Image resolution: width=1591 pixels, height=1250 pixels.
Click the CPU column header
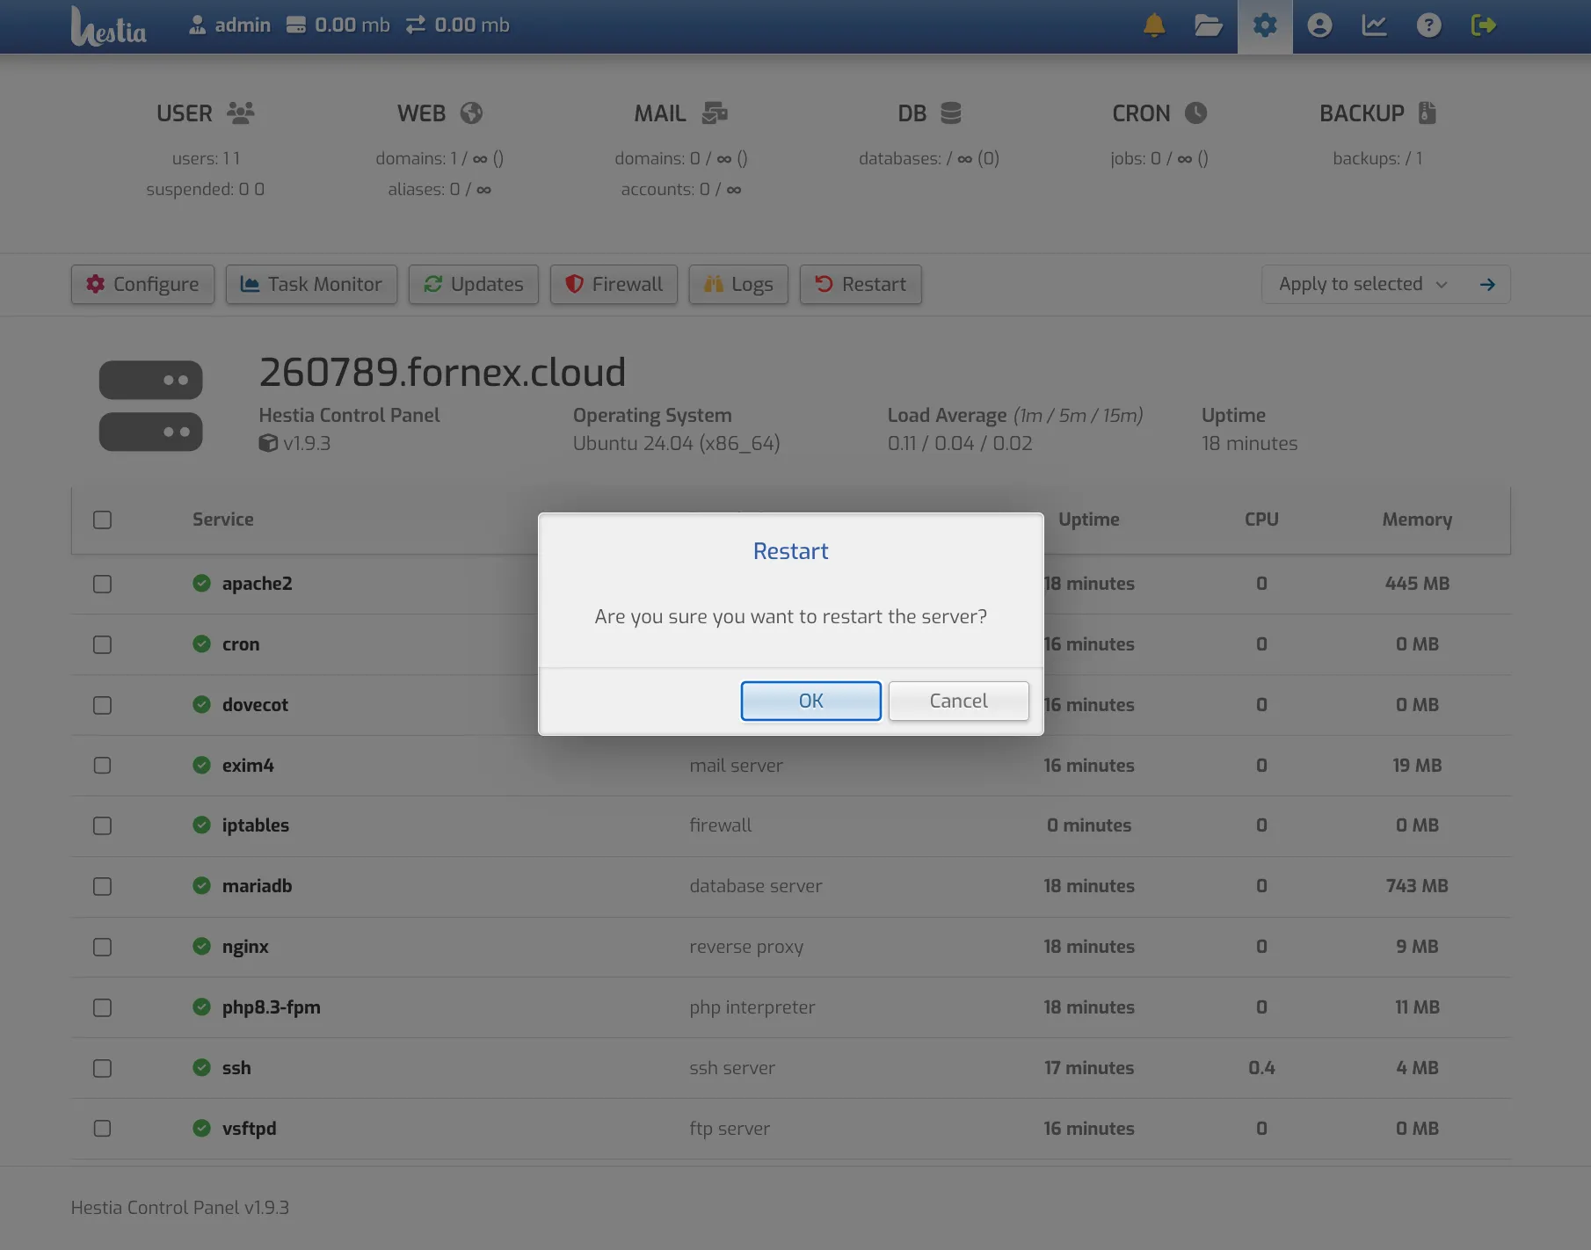[x=1261, y=519]
